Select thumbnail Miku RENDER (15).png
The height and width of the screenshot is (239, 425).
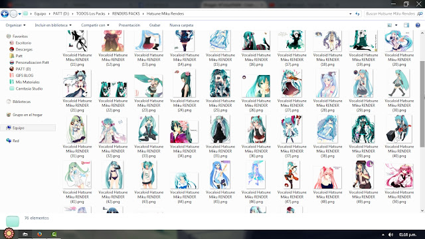click(220, 40)
